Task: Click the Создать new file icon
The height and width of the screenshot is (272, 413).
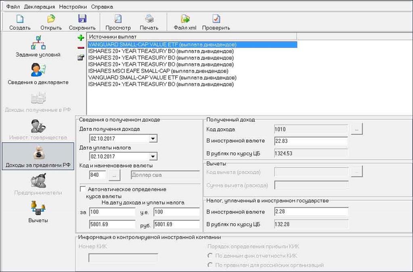Action: click(20, 19)
